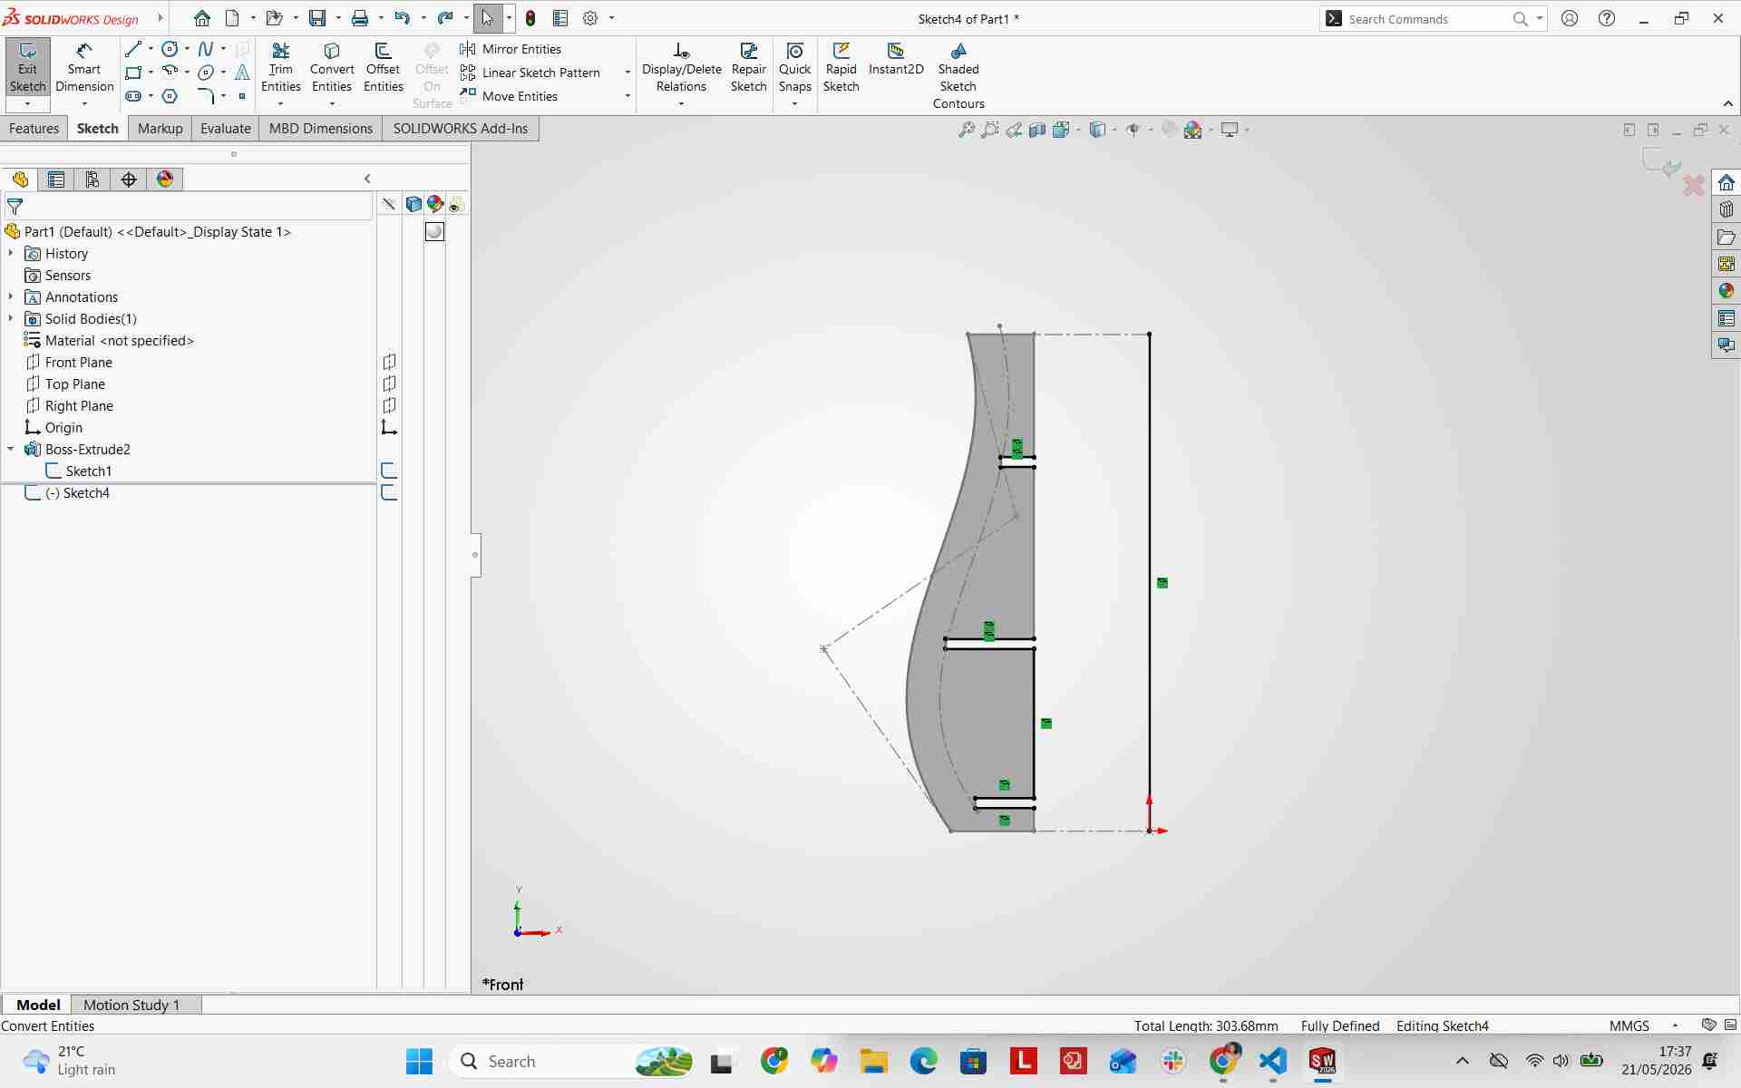Screen dimensions: 1741x1088
Task: Select the Corner Rectangle tool
Action: (133, 73)
